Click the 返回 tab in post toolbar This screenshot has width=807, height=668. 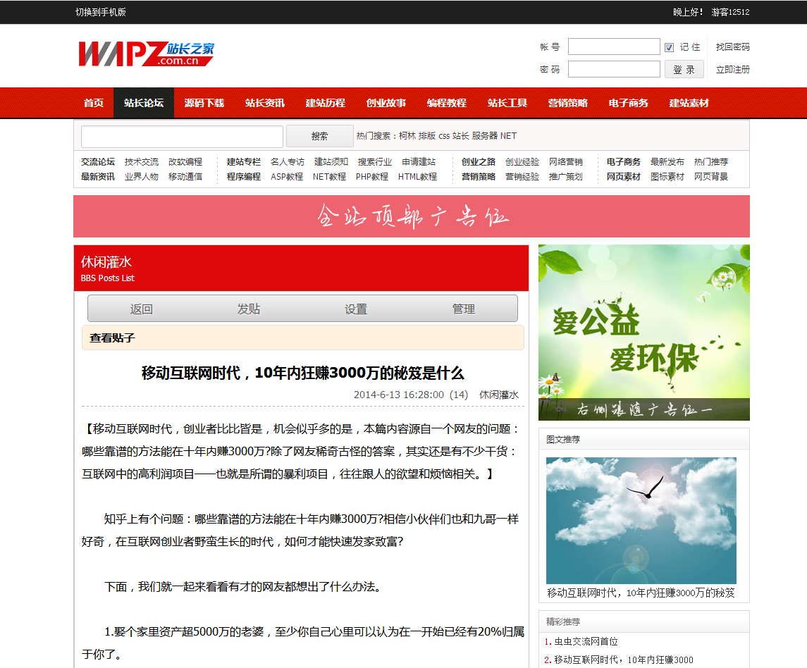[142, 309]
